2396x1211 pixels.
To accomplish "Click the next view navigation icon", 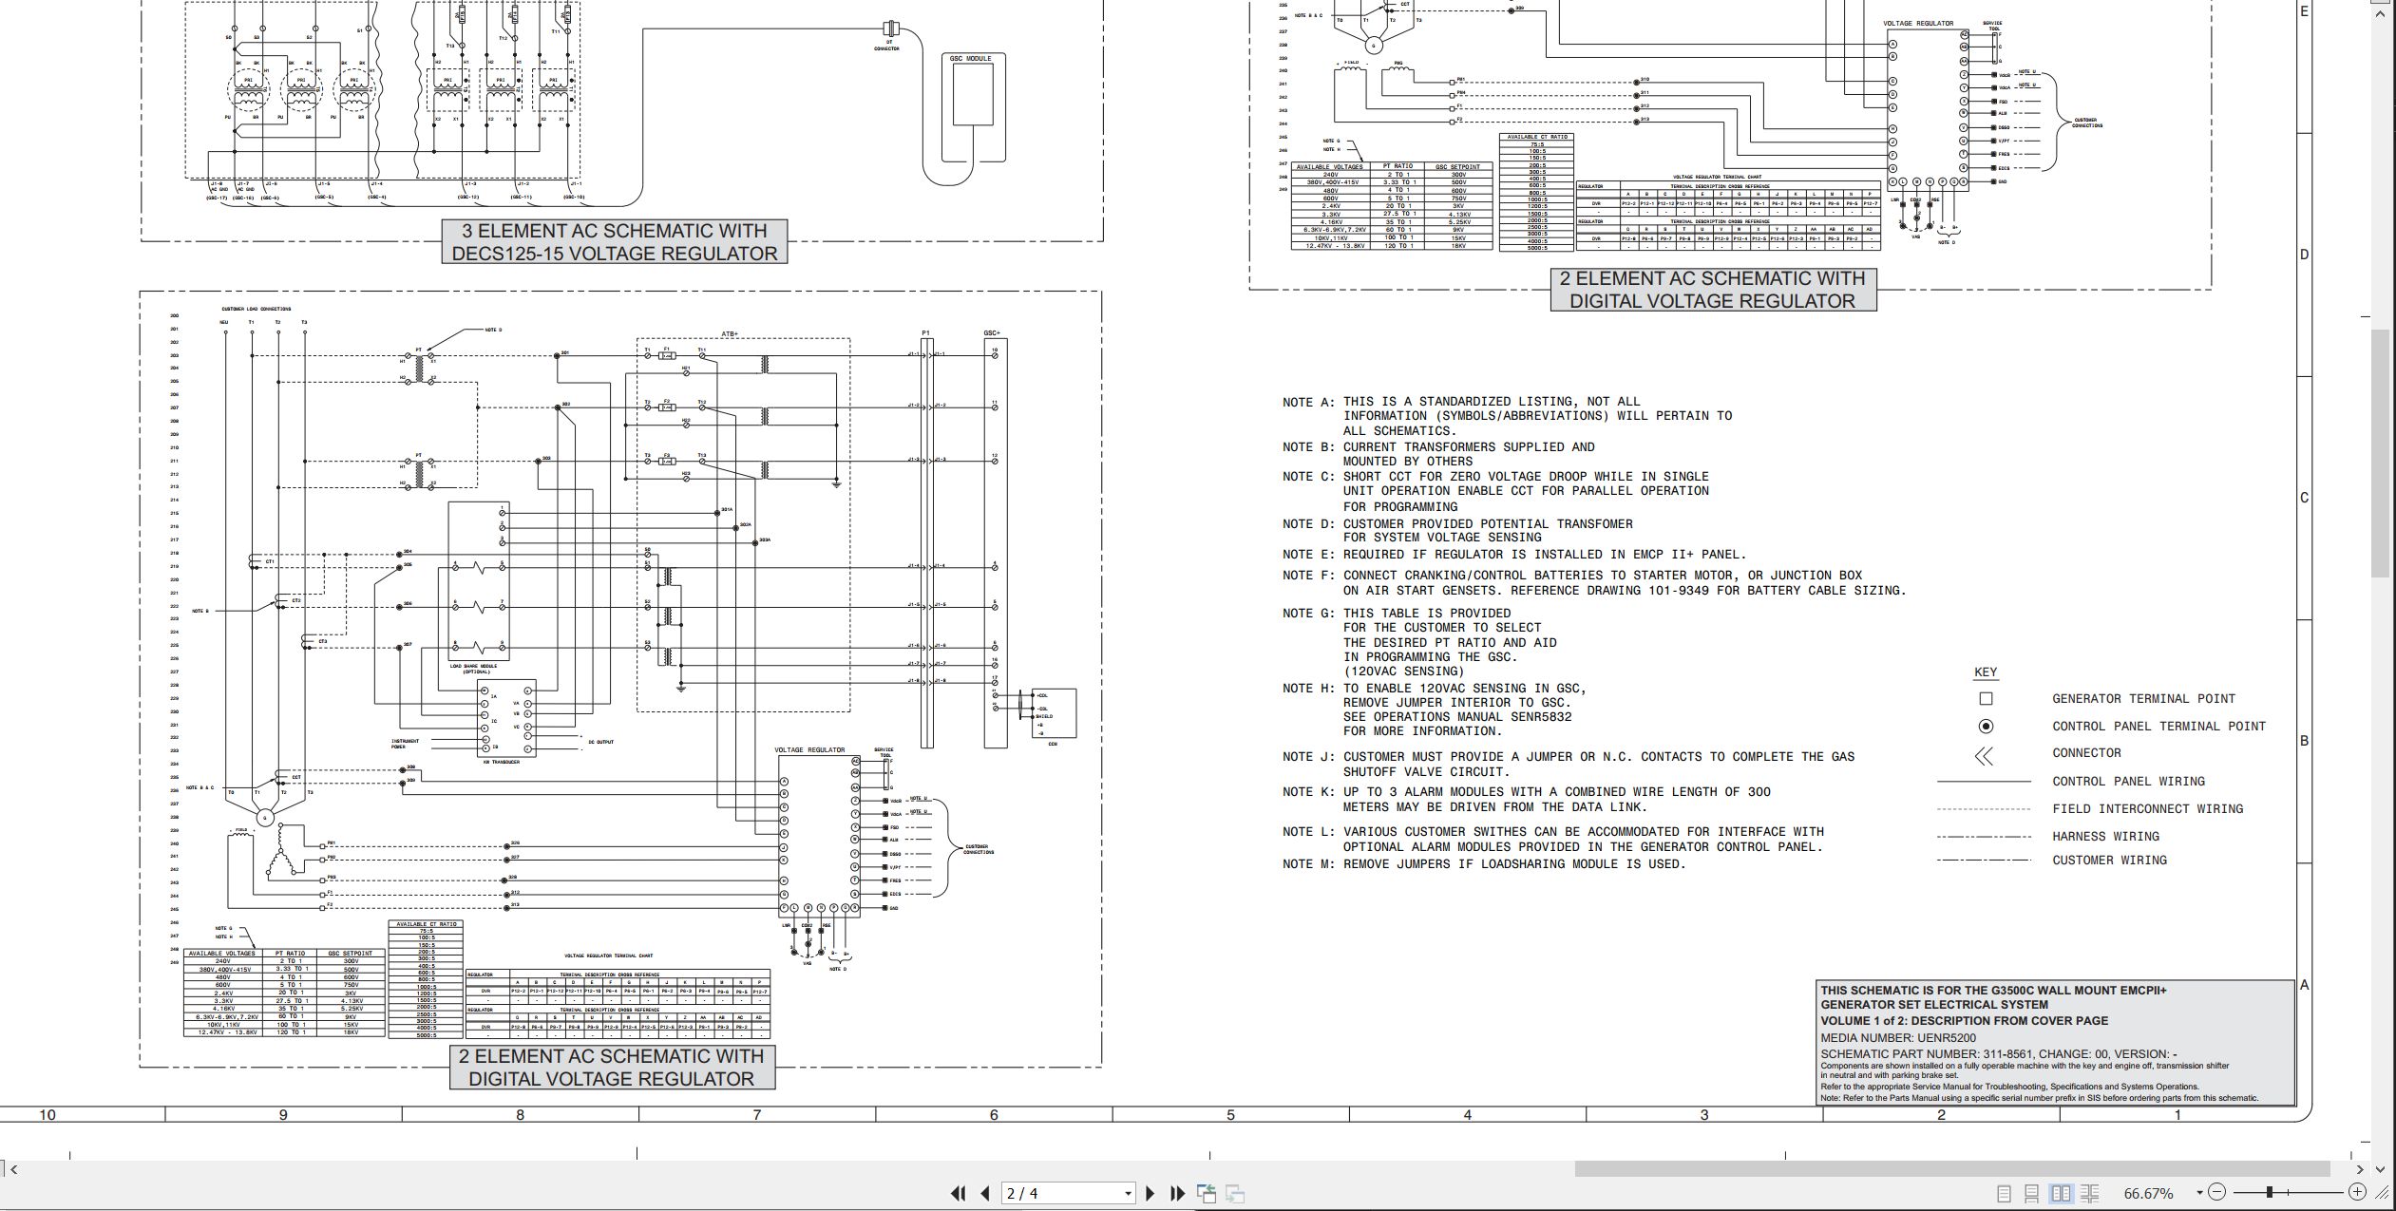I will coord(1235,1193).
